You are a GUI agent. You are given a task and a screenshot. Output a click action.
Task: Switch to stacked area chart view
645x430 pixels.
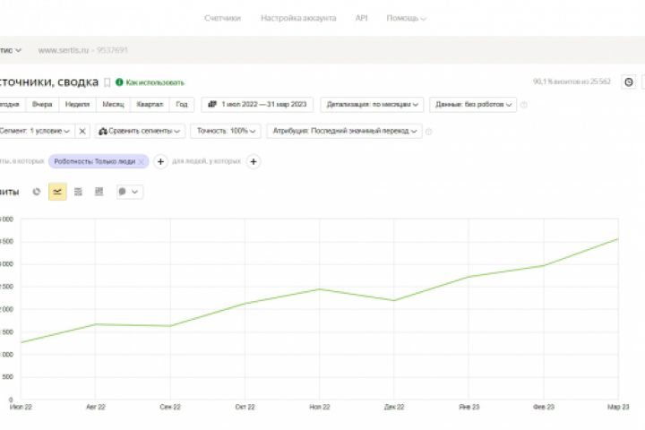pos(78,192)
